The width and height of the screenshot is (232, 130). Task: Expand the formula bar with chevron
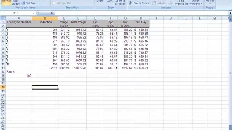(x=230, y=13)
